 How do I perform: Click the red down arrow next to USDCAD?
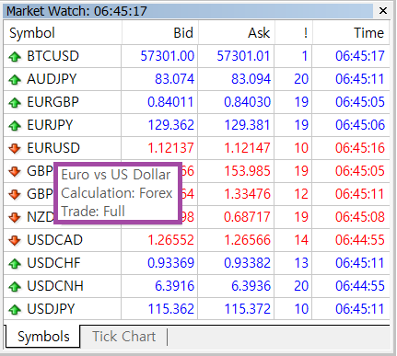(x=15, y=240)
